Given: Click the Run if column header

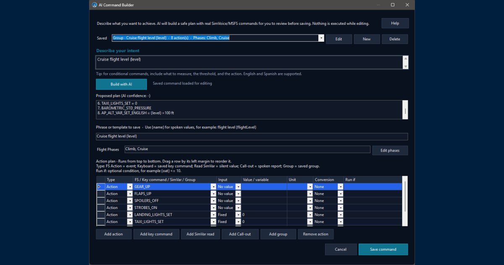Looking at the screenshot, I should coord(373,180).
